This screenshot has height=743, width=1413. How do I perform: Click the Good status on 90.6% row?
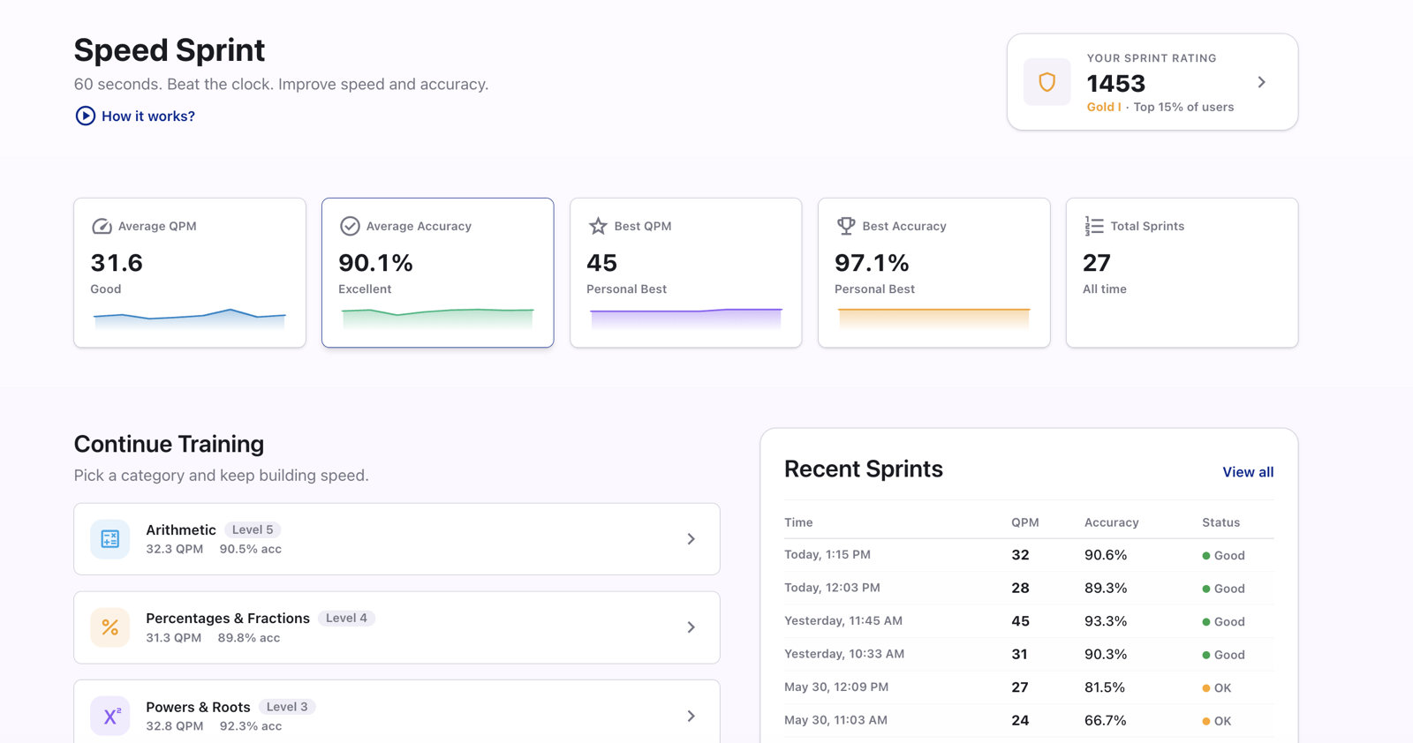[1224, 555]
